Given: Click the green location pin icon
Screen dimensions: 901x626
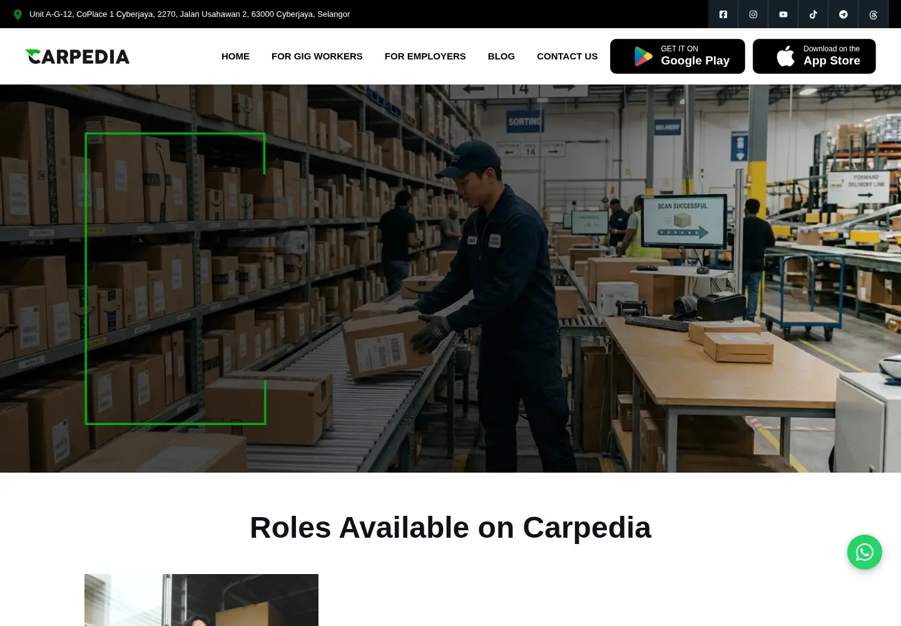Looking at the screenshot, I should pyautogui.click(x=18, y=14).
